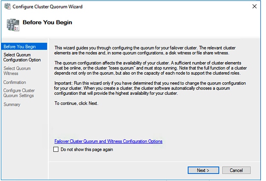
Task: Select the Before You Begin step
Action: pos(19,47)
